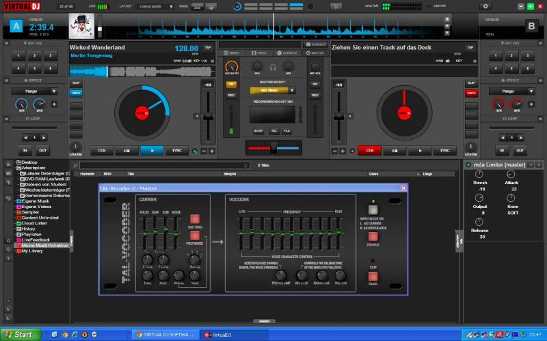Image resolution: width=547 pixels, height=341 pixels.
Task: Toggle mic ON button in mixer
Action: pyautogui.click(x=315, y=85)
